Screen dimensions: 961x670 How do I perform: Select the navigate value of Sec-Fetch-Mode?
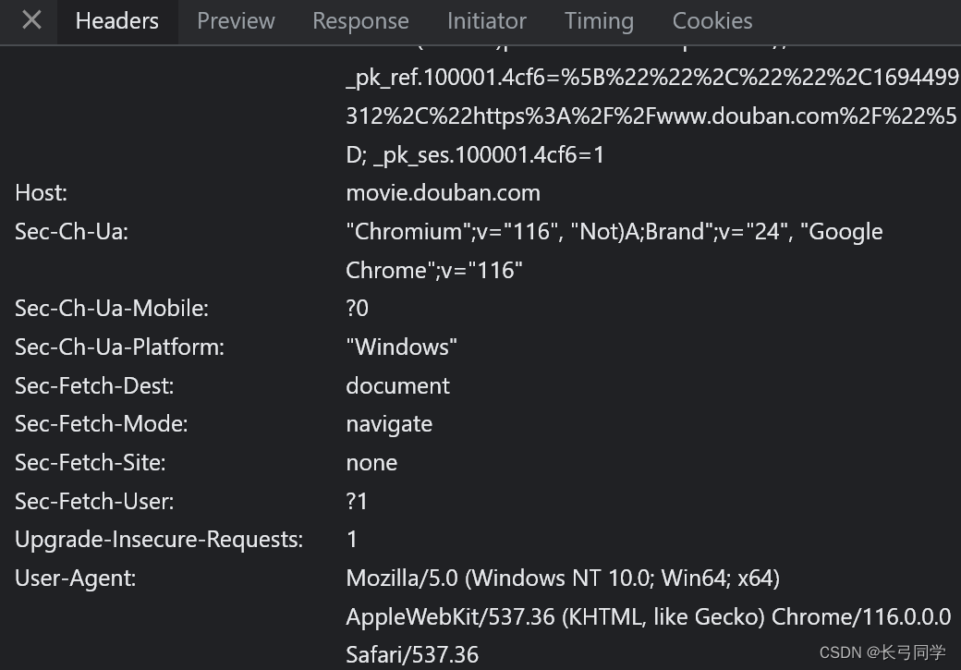point(389,424)
